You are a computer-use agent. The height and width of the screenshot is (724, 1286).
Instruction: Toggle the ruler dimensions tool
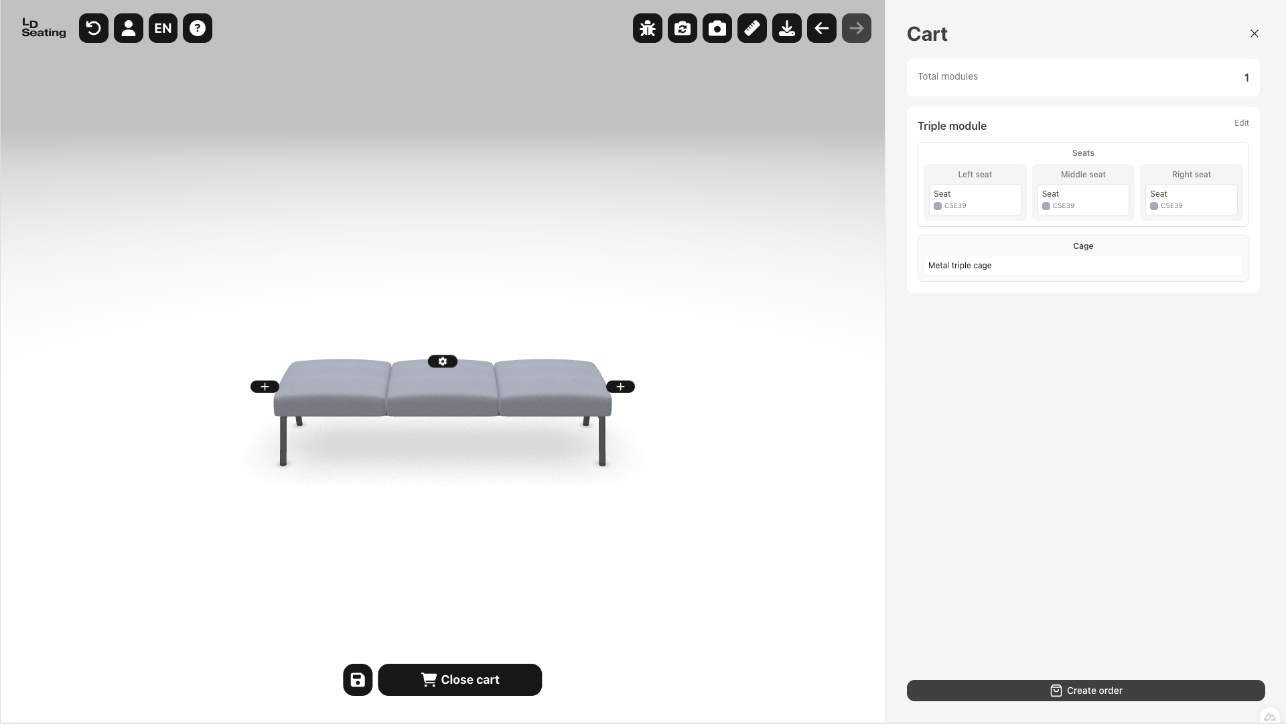pyautogui.click(x=752, y=28)
